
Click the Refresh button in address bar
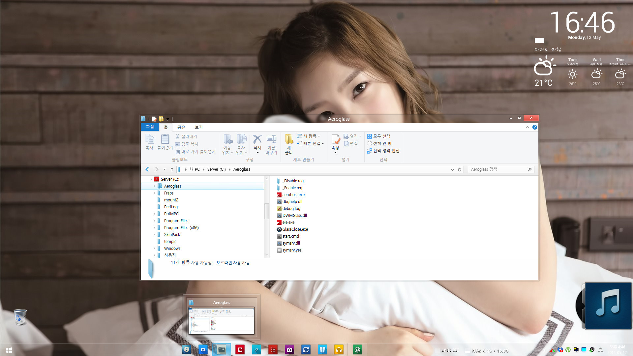460,169
